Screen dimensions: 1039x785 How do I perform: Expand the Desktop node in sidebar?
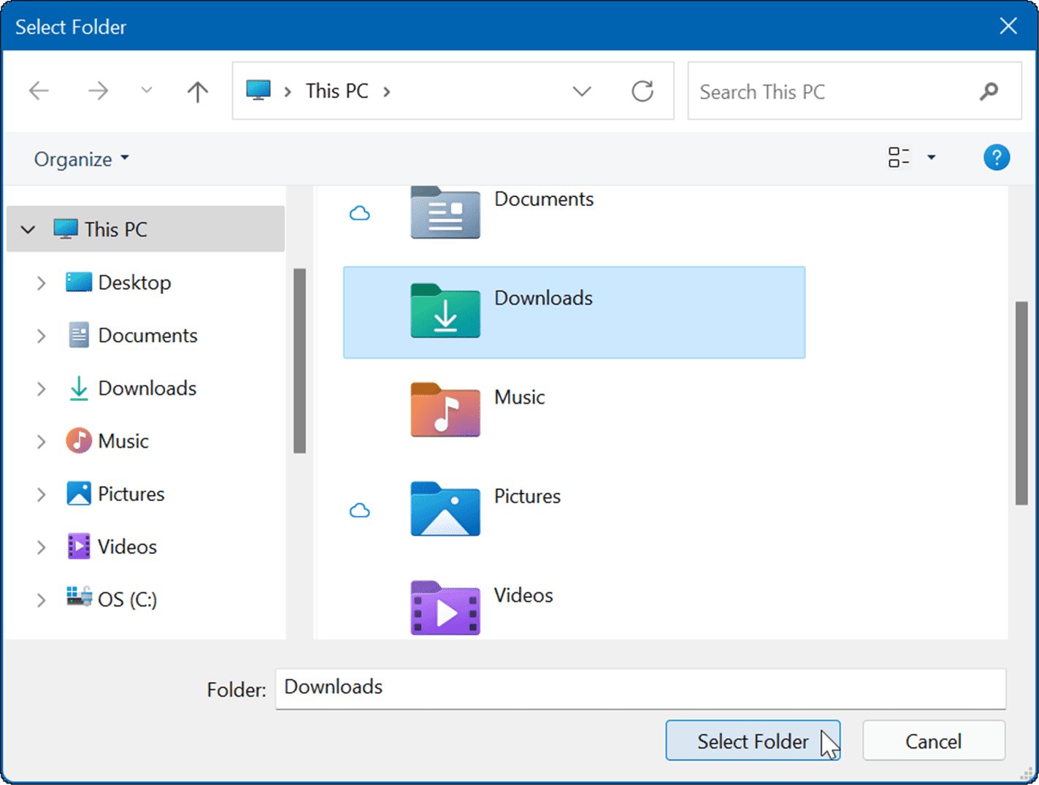pos(42,283)
